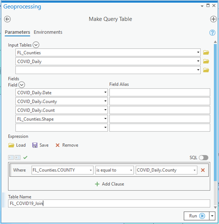
Task: Click the Field Alias box for FL_Counties.Shape
Action: pos(160,119)
